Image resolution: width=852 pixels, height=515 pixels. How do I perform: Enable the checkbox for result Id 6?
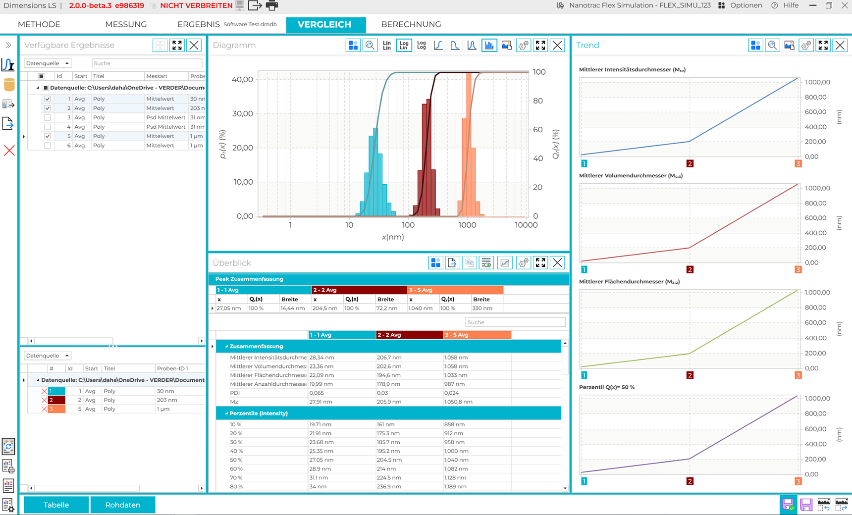pos(48,146)
